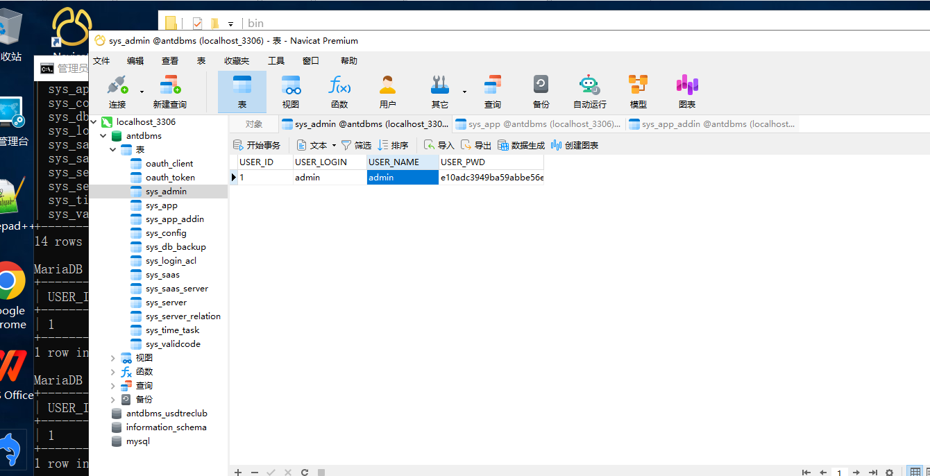Viewport: 930px width, 476px height.
Task: Expand the Others dropdown arrow
Action: click(464, 92)
